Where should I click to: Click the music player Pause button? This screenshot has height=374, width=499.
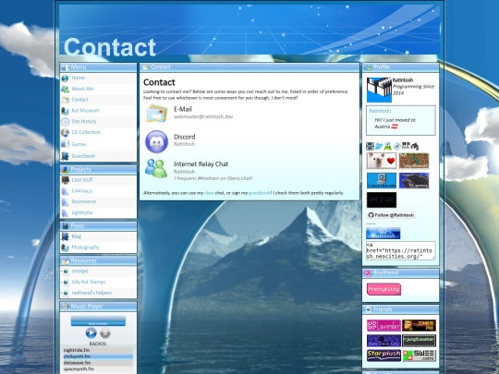click(x=105, y=333)
